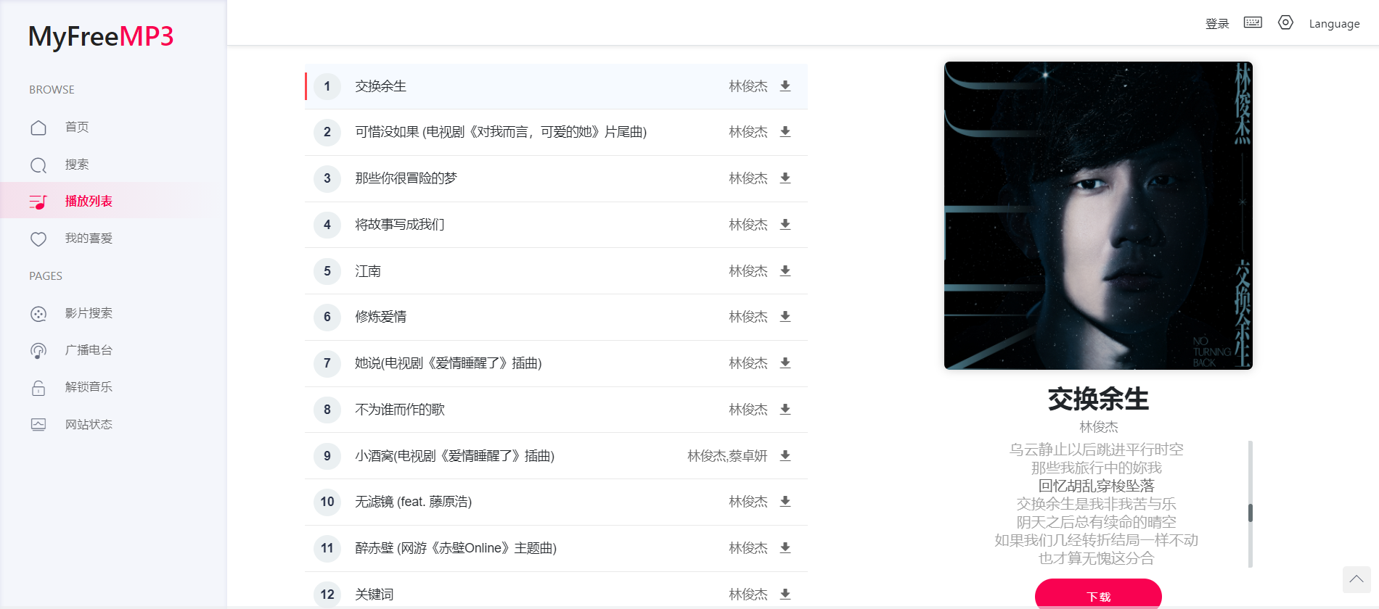Click lyric line 交换余生是我非我苦与乐
The height and width of the screenshot is (609, 1379).
[x=1096, y=504]
